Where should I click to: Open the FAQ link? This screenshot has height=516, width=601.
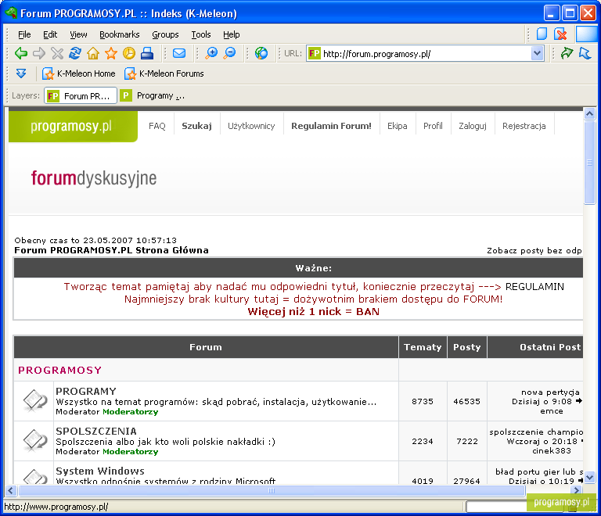click(157, 126)
